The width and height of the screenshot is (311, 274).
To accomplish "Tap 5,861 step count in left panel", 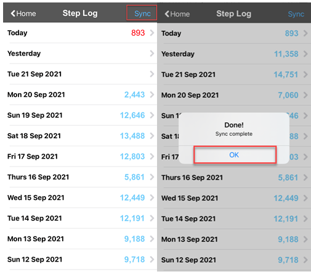I will click(134, 177).
